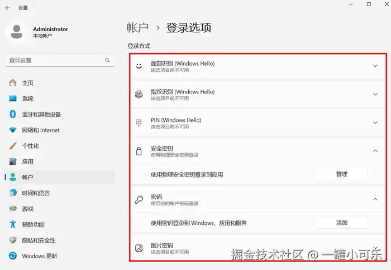
Task: Open 应用 settings category
Action: 60,161
